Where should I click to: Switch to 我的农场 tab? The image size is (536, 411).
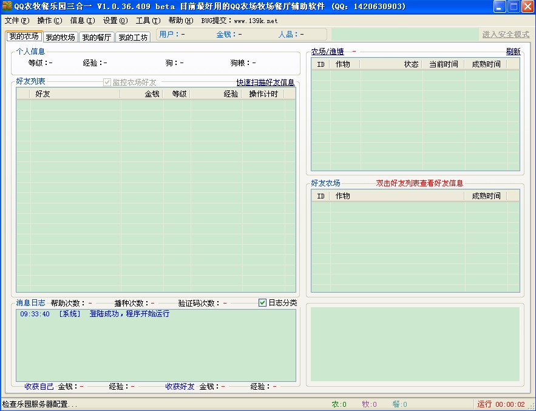coord(24,36)
